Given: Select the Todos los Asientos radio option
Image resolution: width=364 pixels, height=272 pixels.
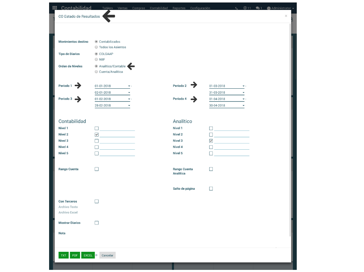Looking at the screenshot, I should (96, 47).
